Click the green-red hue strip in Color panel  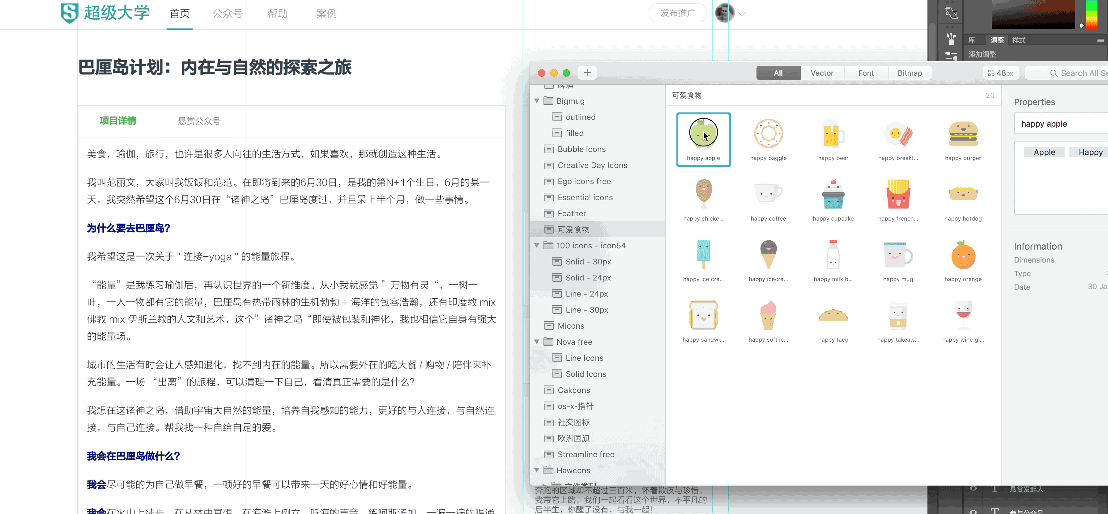point(1091,14)
